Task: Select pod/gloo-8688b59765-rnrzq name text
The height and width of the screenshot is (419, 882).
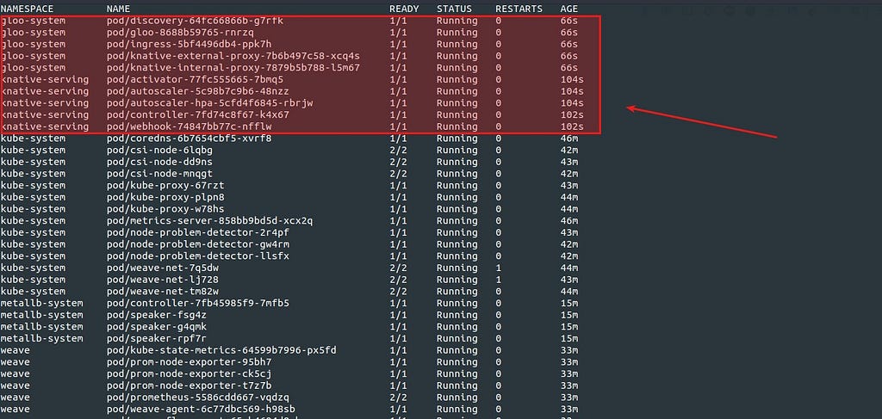Action: click(x=180, y=33)
